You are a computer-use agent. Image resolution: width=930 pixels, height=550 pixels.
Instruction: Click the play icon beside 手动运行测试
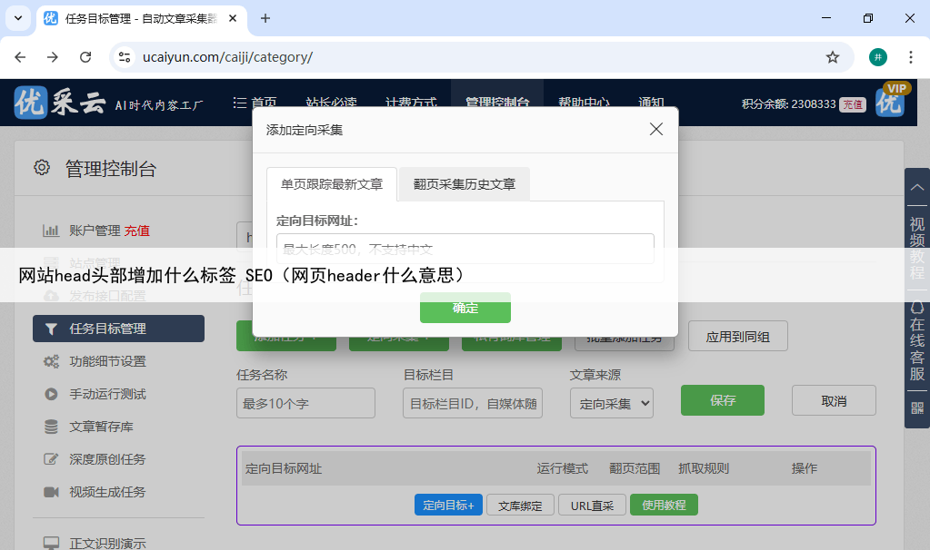click(51, 394)
